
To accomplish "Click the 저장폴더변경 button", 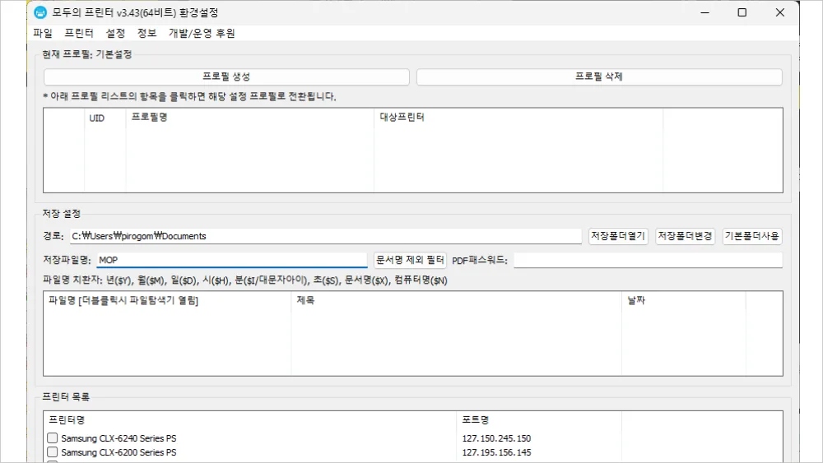I will tap(685, 236).
